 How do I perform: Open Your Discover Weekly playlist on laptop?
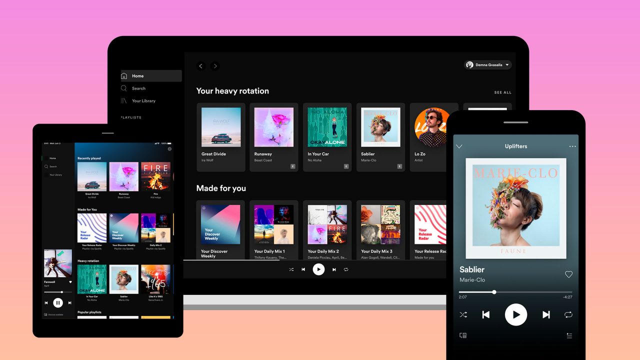(221, 230)
